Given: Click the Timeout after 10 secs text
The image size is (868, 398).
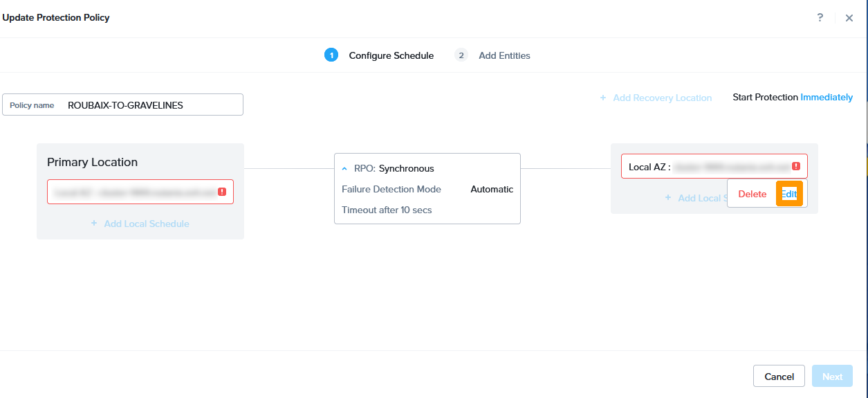Looking at the screenshot, I should point(387,210).
